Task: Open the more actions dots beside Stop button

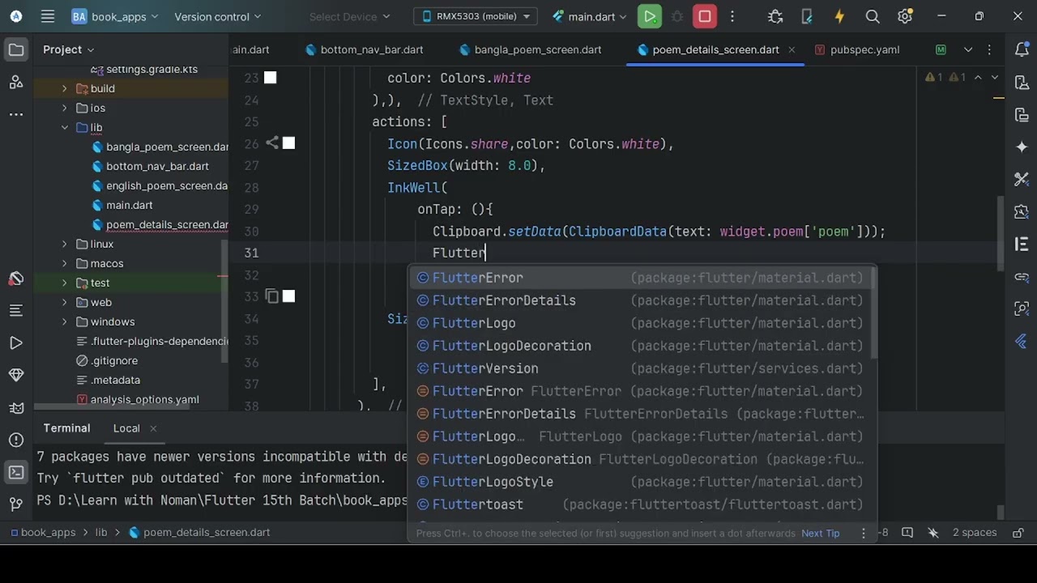Action: click(x=733, y=16)
